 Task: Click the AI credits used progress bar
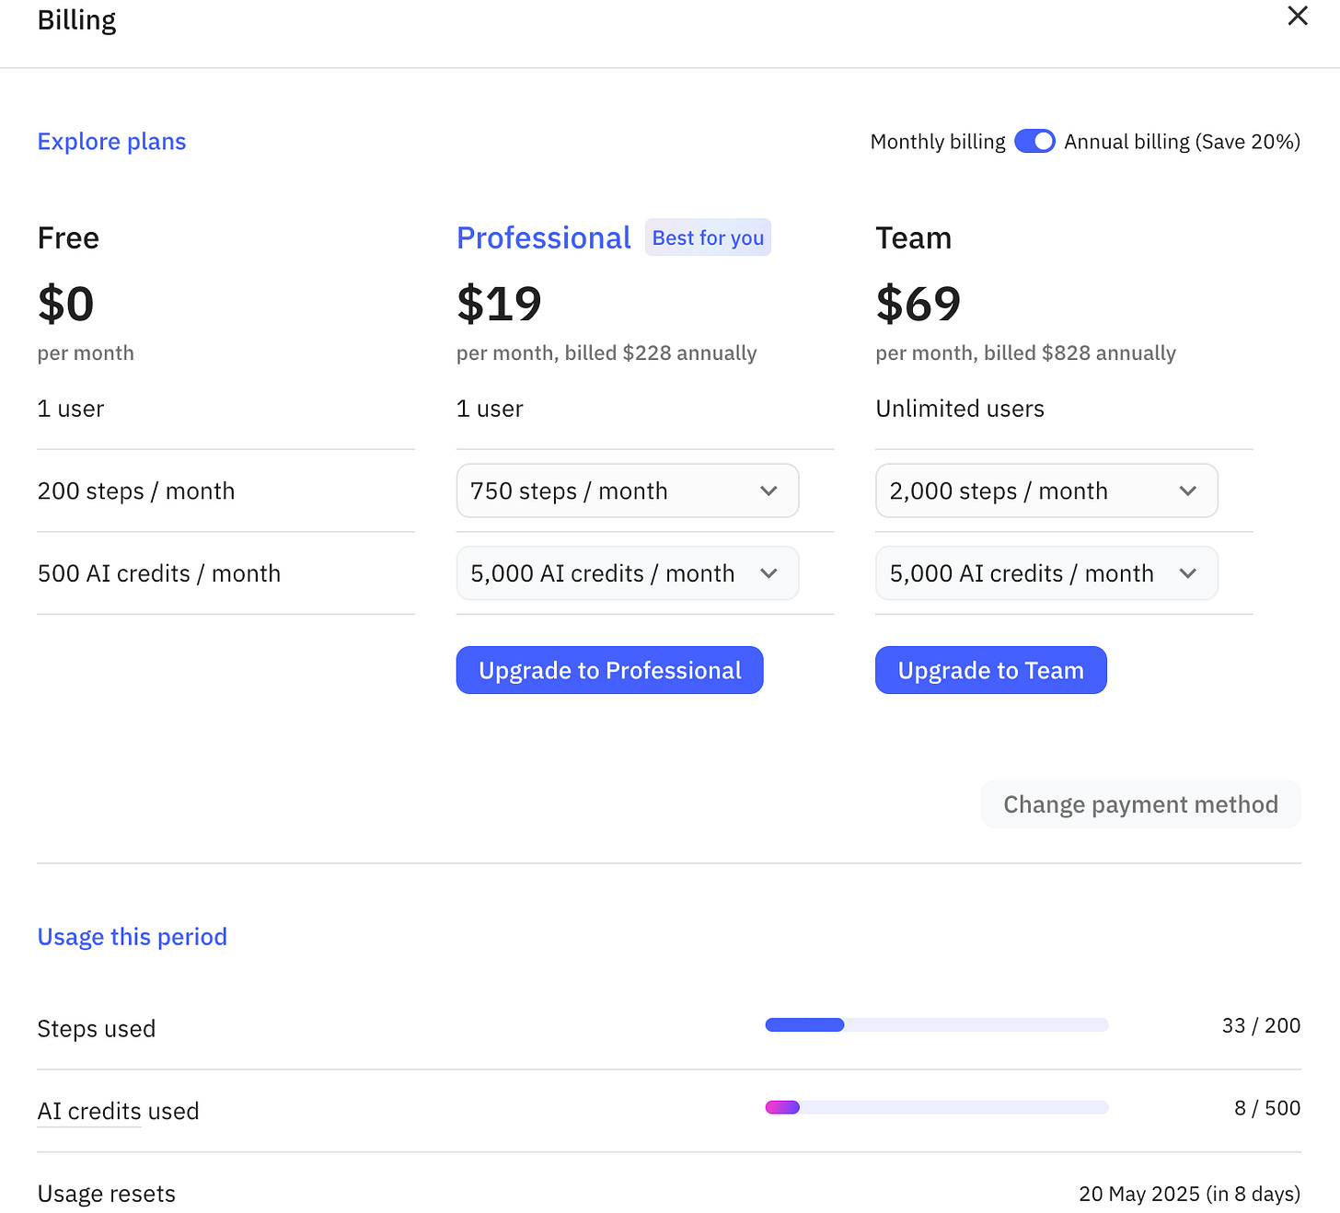click(x=936, y=1107)
